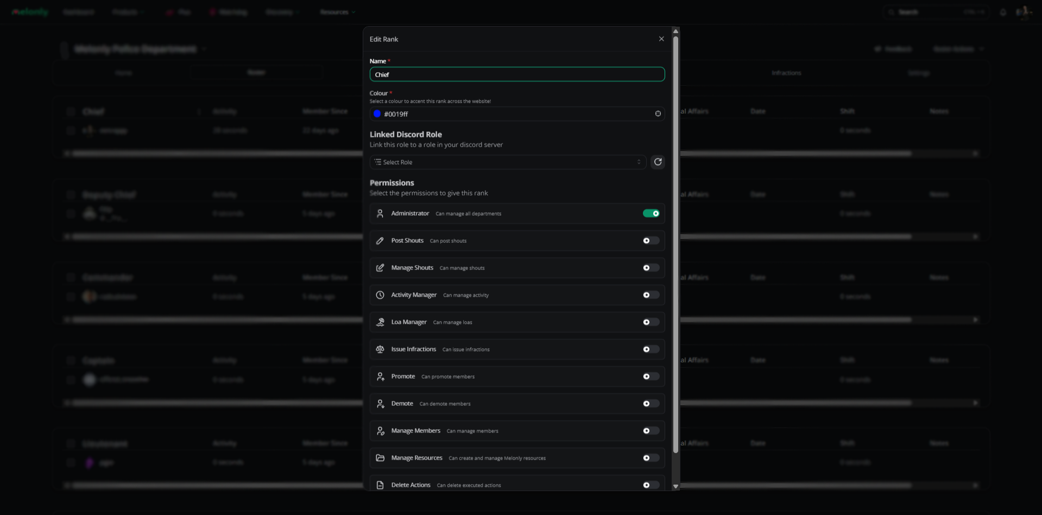
Task: Click 'Can delete executed actions' description
Action: (469, 485)
